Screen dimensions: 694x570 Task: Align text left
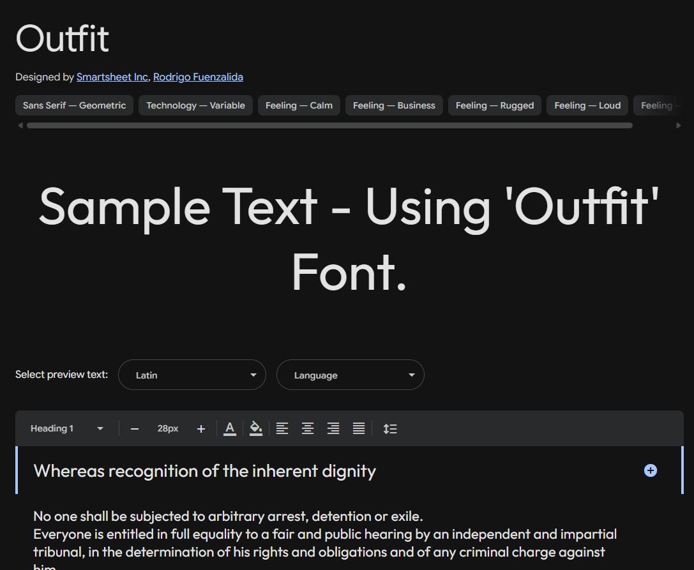click(x=282, y=429)
